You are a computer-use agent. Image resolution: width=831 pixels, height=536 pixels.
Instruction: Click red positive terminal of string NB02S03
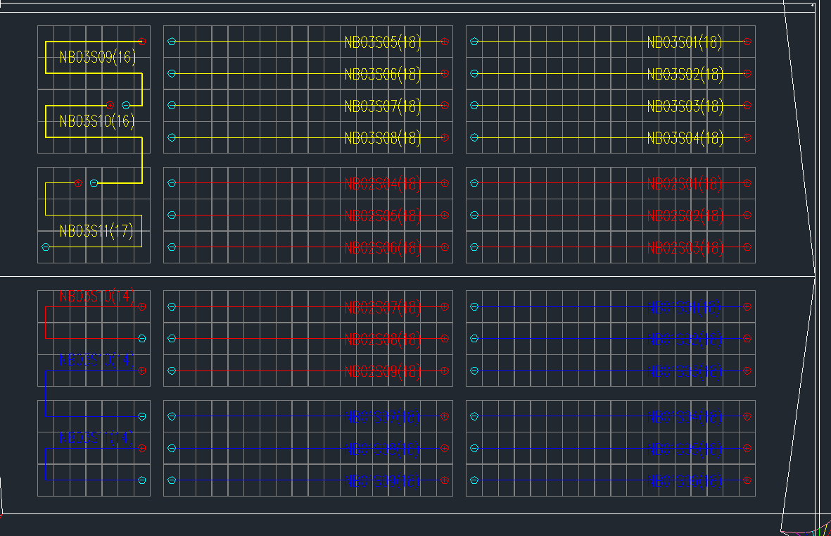pyautogui.click(x=747, y=247)
